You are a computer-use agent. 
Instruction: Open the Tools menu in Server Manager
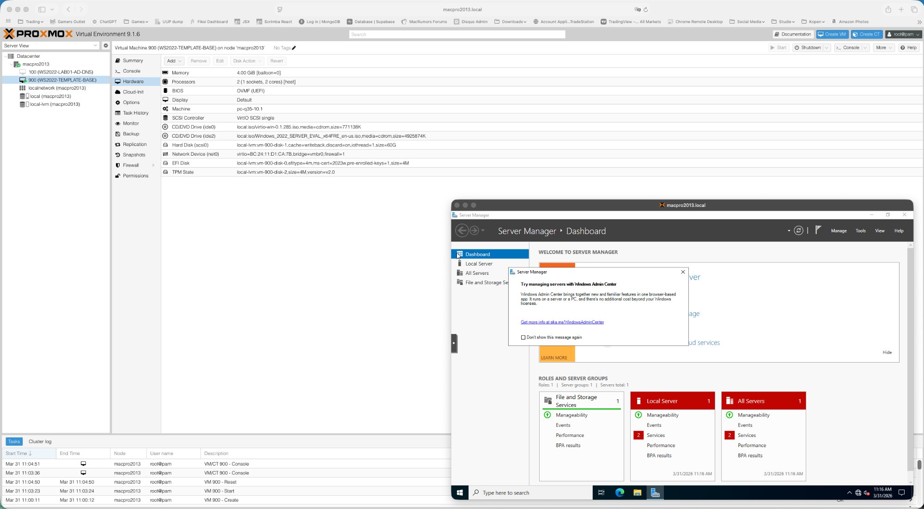pos(860,230)
